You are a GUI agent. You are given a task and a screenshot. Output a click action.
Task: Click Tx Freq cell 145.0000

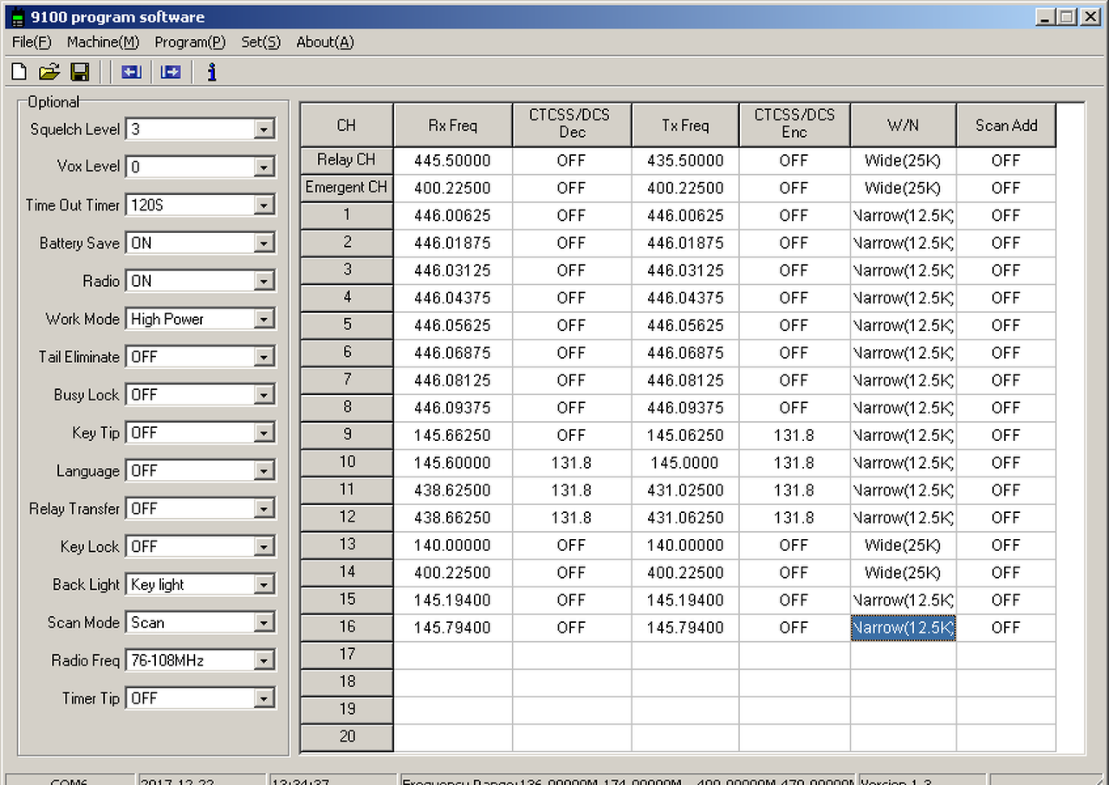click(x=685, y=463)
